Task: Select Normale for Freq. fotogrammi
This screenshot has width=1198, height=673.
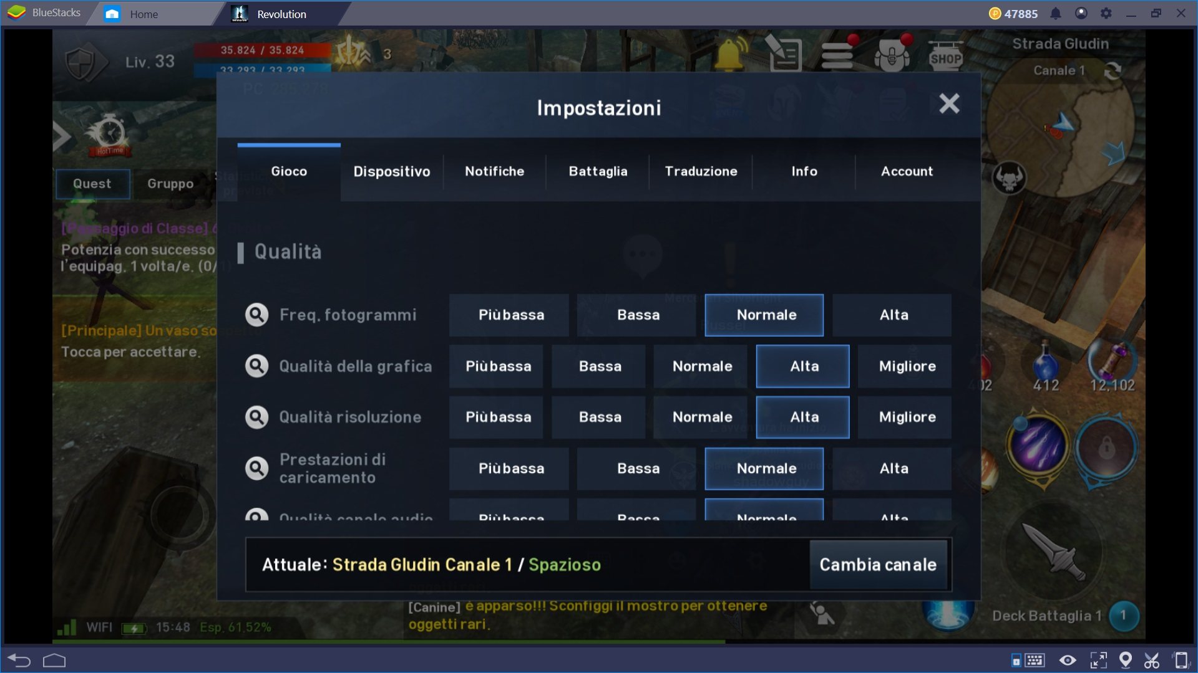Action: 764,315
